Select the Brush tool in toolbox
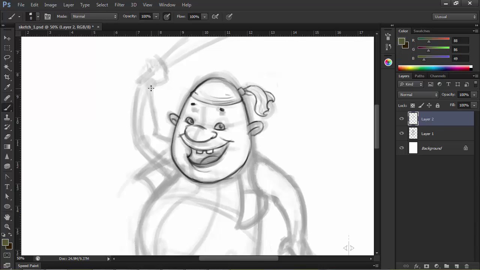The image size is (480, 270). [x=7, y=108]
